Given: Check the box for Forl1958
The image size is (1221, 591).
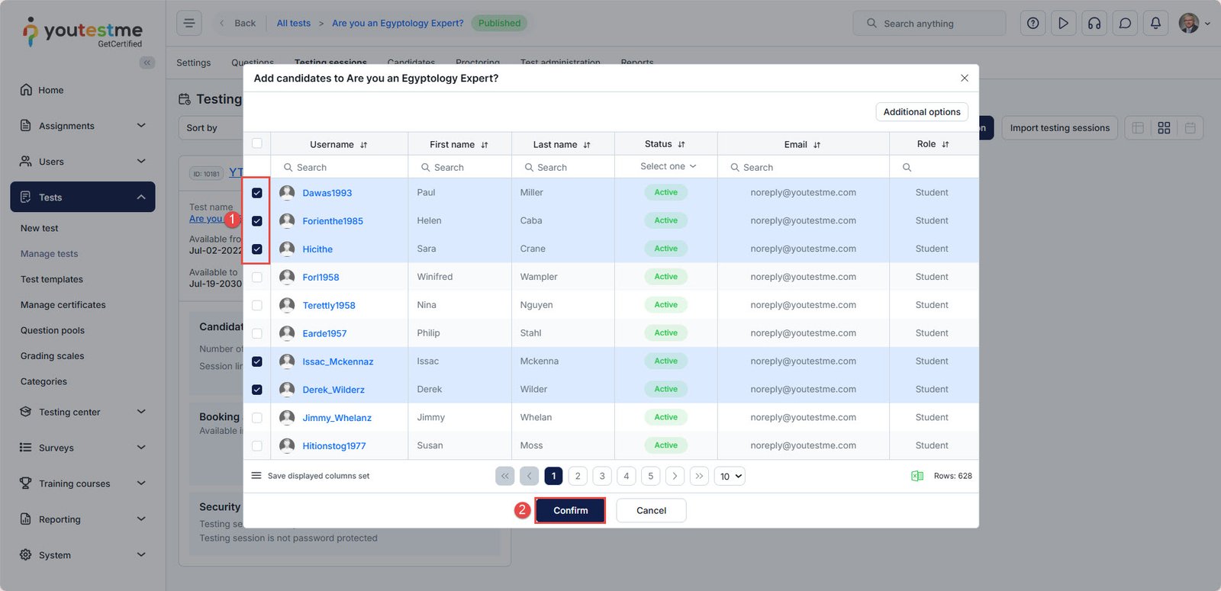Looking at the screenshot, I should coord(257,278).
